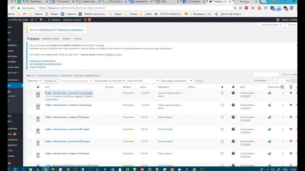The height and width of the screenshot is (171, 305).
Task: Open Фильтровать по типу продукта dropdown
Action: pos(110,81)
